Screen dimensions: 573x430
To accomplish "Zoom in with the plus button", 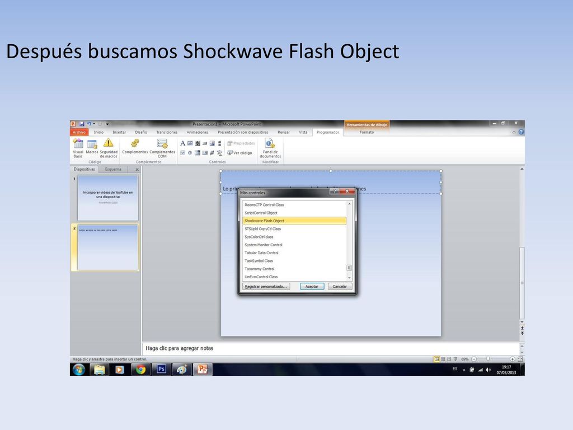I will 513,359.
